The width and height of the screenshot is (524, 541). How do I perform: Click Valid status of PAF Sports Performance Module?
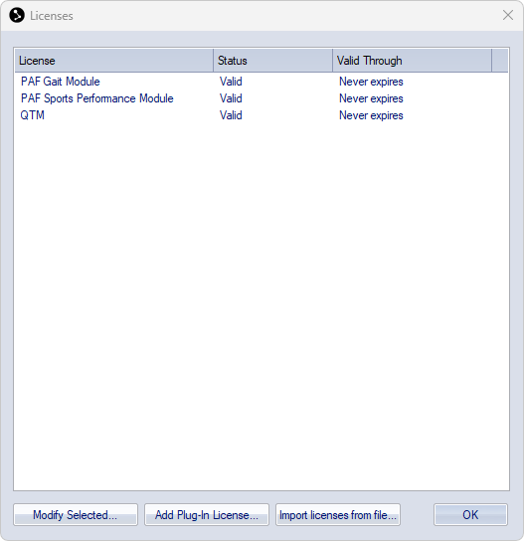click(231, 98)
